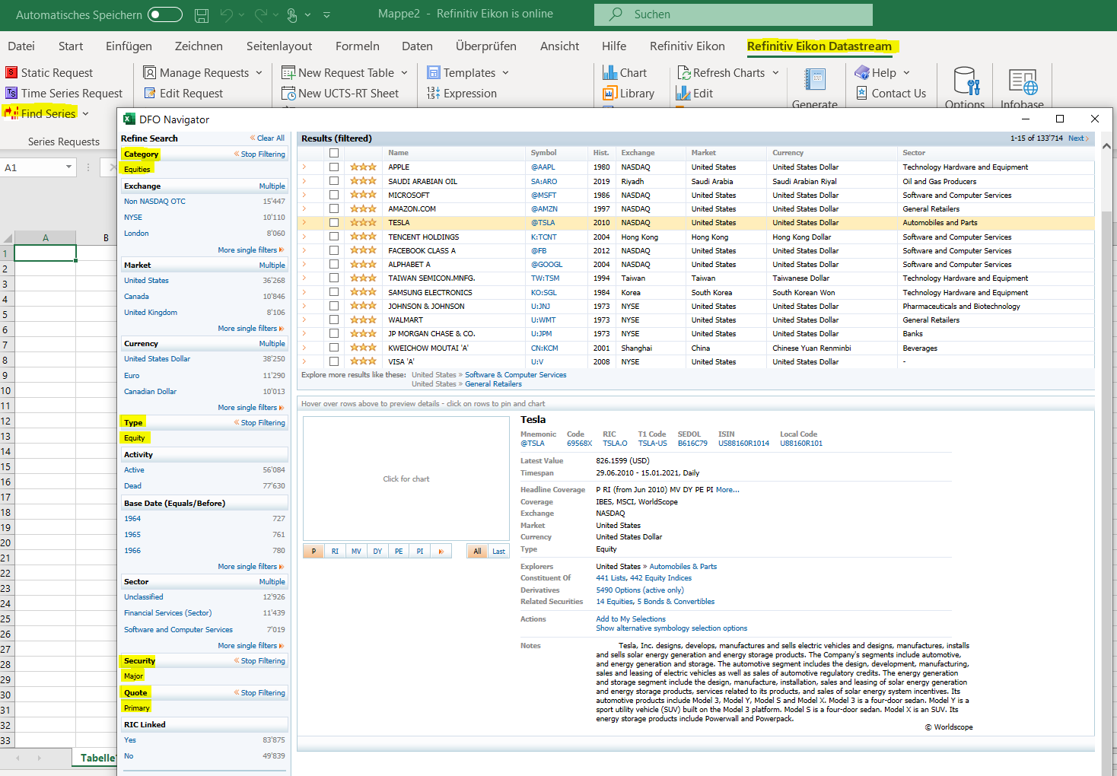Screen dimensions: 1117x776
Task: Click Add to My Selections
Action: [x=630, y=619]
